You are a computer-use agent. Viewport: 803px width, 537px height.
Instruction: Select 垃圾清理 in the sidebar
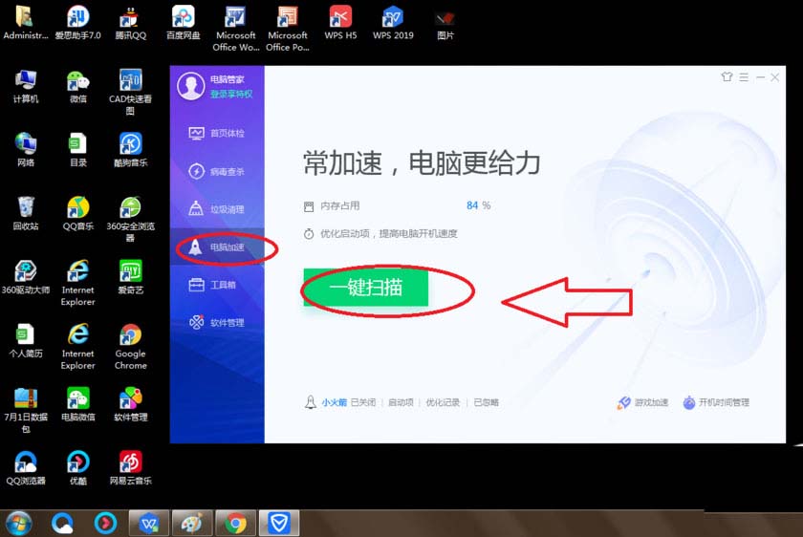click(217, 209)
